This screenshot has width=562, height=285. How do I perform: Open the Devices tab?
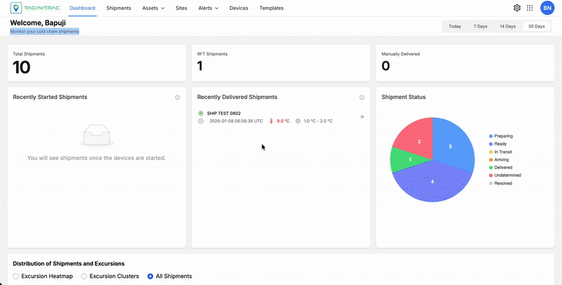tap(239, 8)
